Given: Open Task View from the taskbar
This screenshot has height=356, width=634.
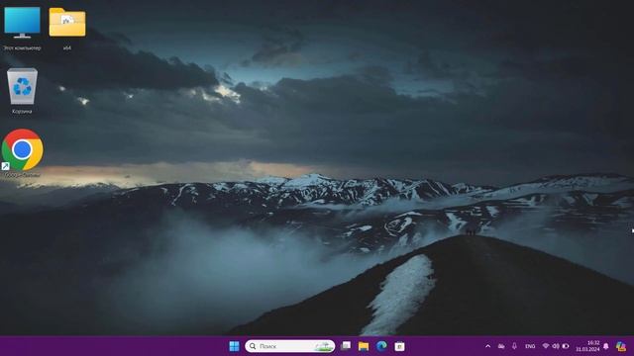Looking at the screenshot, I should coord(346,346).
